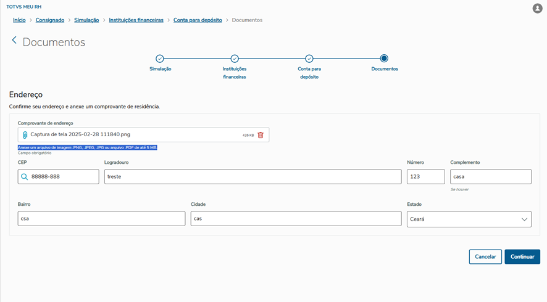Select the Instituições financeiras step circle
The image size is (547, 302).
235,59
